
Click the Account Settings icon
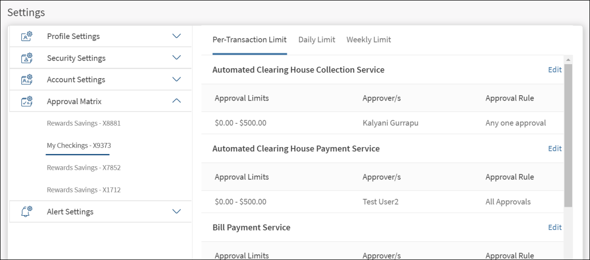(x=27, y=79)
